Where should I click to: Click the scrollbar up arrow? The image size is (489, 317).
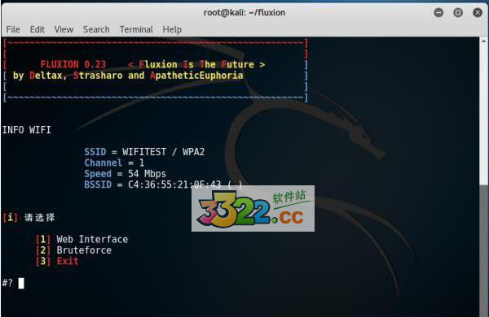pyautogui.click(x=483, y=41)
